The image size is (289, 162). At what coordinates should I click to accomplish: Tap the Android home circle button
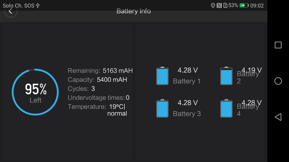278,81
